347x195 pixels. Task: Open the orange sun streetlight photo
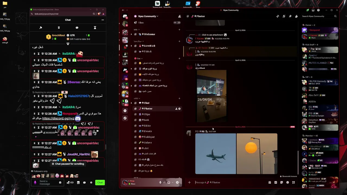click(x=257, y=154)
